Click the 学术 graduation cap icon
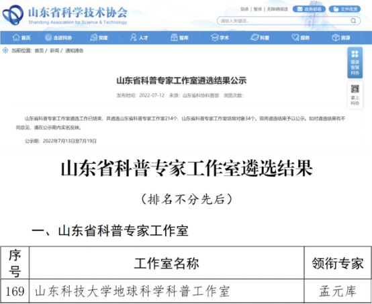The image size is (372, 304). tap(214, 38)
